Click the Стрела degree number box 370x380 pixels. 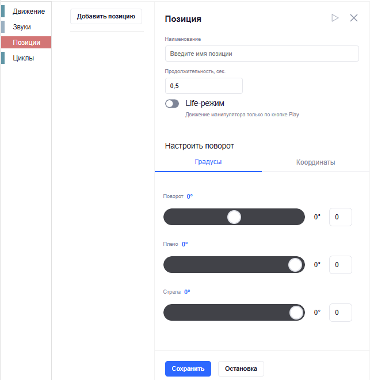341,313
